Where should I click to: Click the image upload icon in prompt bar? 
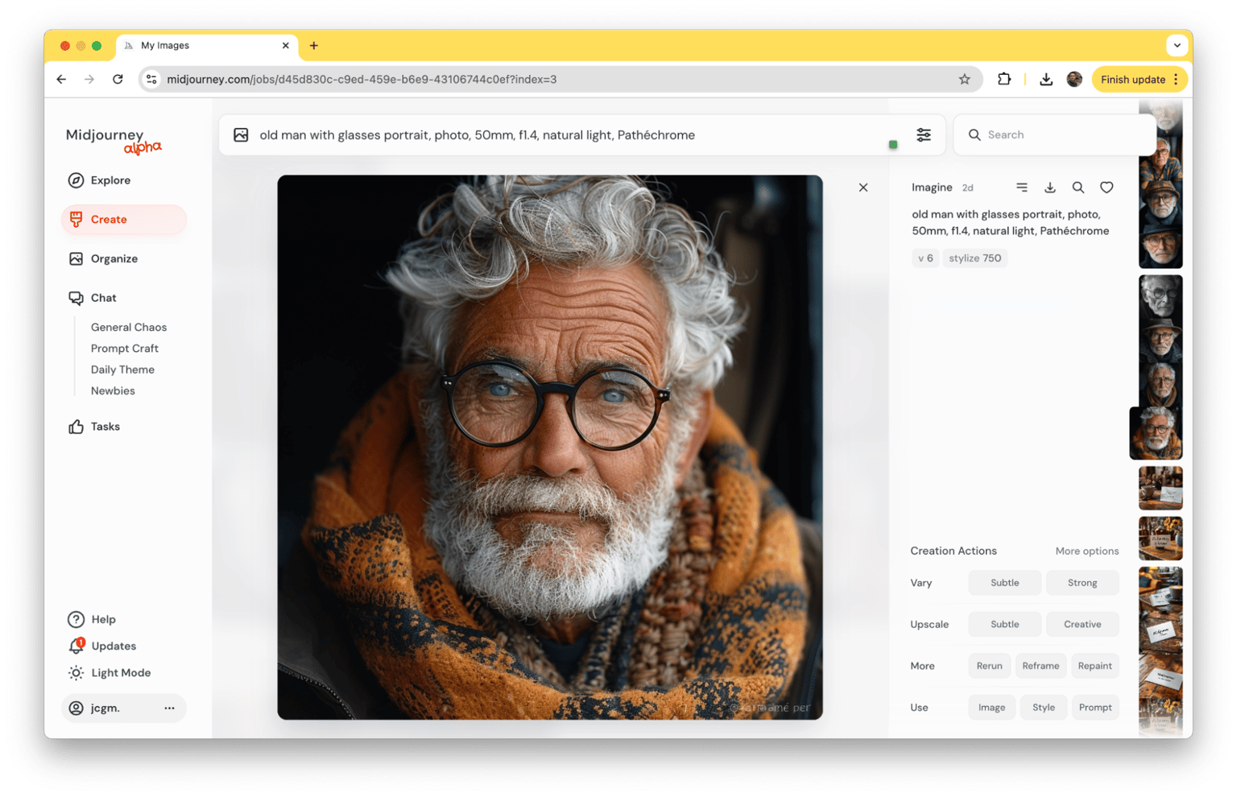[x=241, y=135]
